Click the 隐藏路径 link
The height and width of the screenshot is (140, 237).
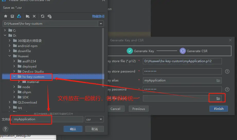(x=98, y=16)
